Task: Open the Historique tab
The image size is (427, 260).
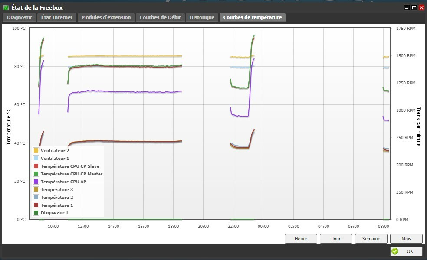Action: tap(202, 17)
